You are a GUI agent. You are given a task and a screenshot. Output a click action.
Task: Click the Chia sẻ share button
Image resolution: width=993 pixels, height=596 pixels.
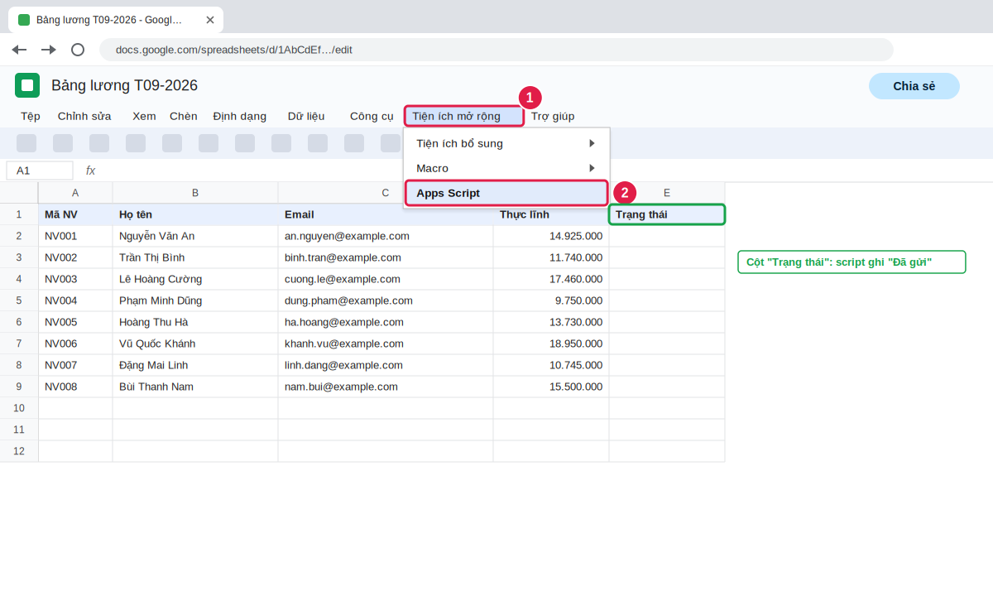[x=914, y=86]
